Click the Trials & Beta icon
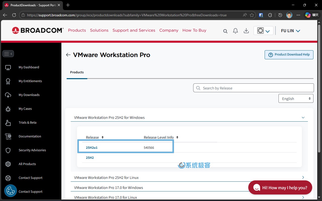322x201 pixels. (8, 123)
